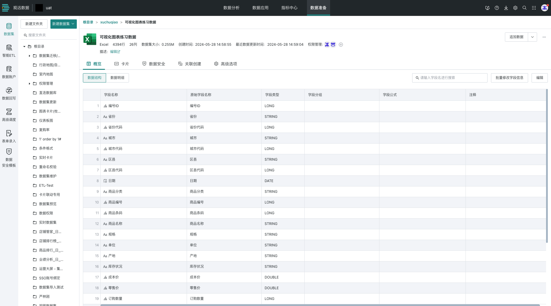Click the field name search input
This screenshot has height=306, width=551.
click(450, 78)
